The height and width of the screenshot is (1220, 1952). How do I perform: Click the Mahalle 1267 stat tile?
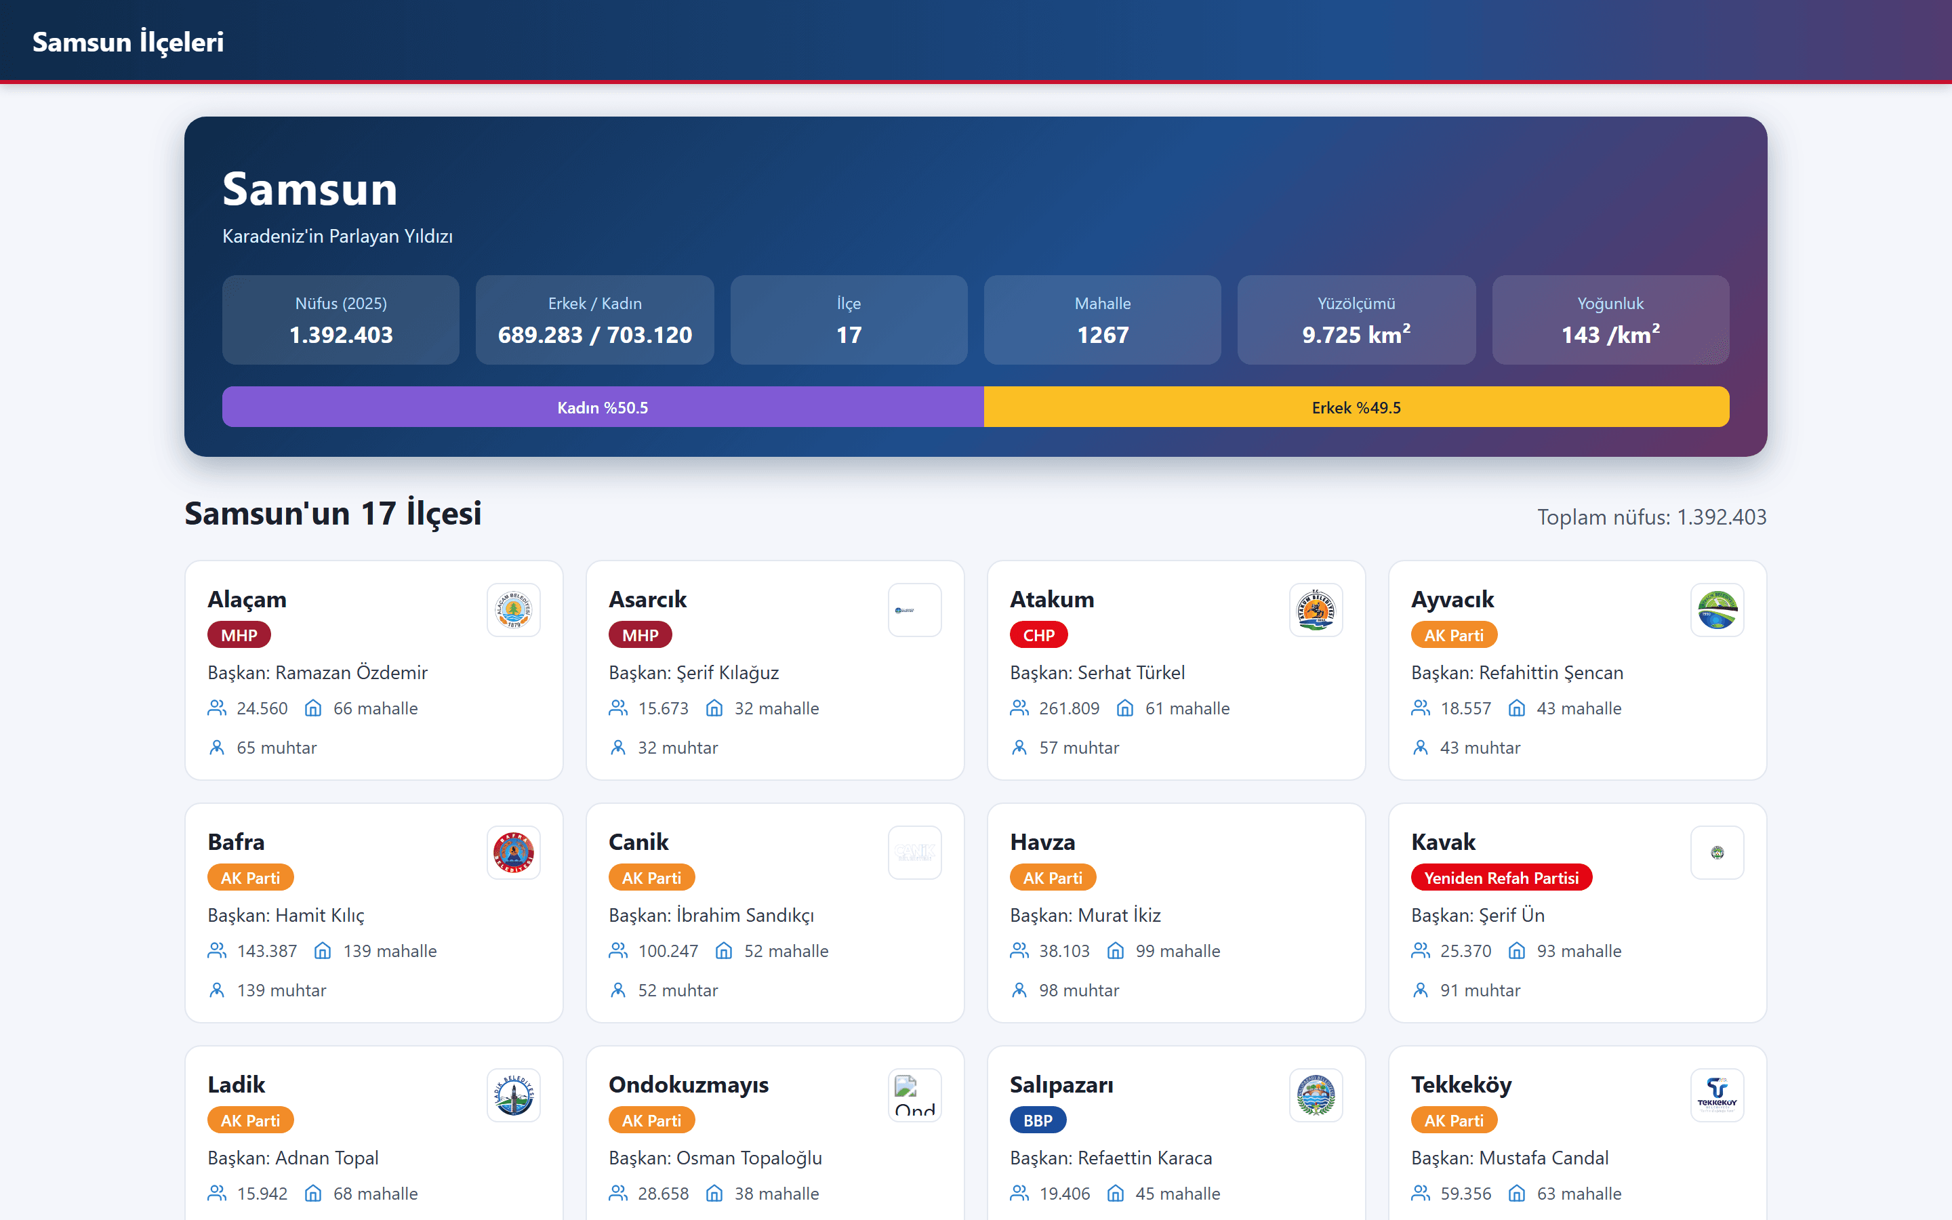[x=1103, y=321]
